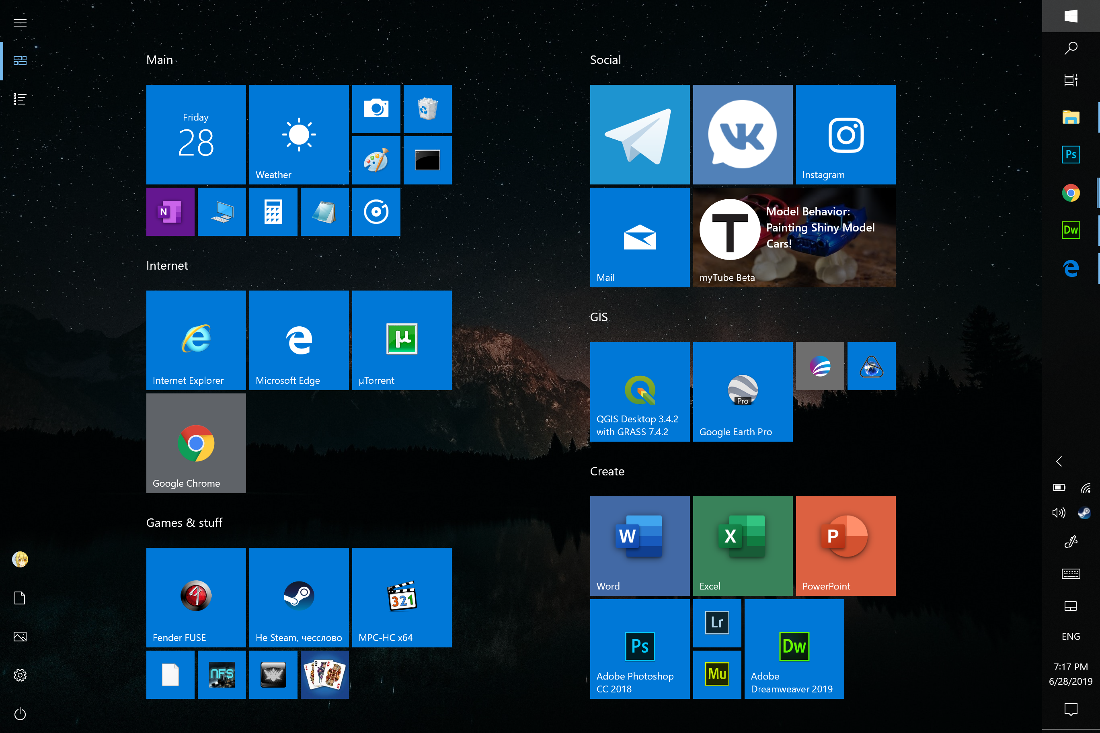Switch to all apps list view
The width and height of the screenshot is (1100, 733).
coord(20,99)
